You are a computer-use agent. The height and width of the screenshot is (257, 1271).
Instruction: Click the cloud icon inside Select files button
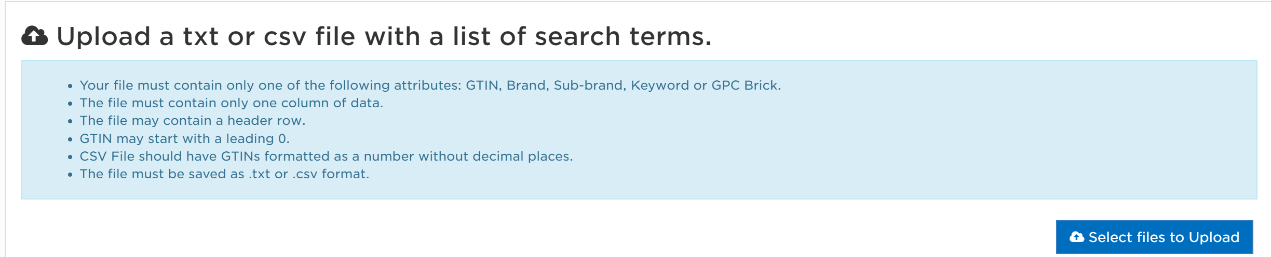point(1077,237)
